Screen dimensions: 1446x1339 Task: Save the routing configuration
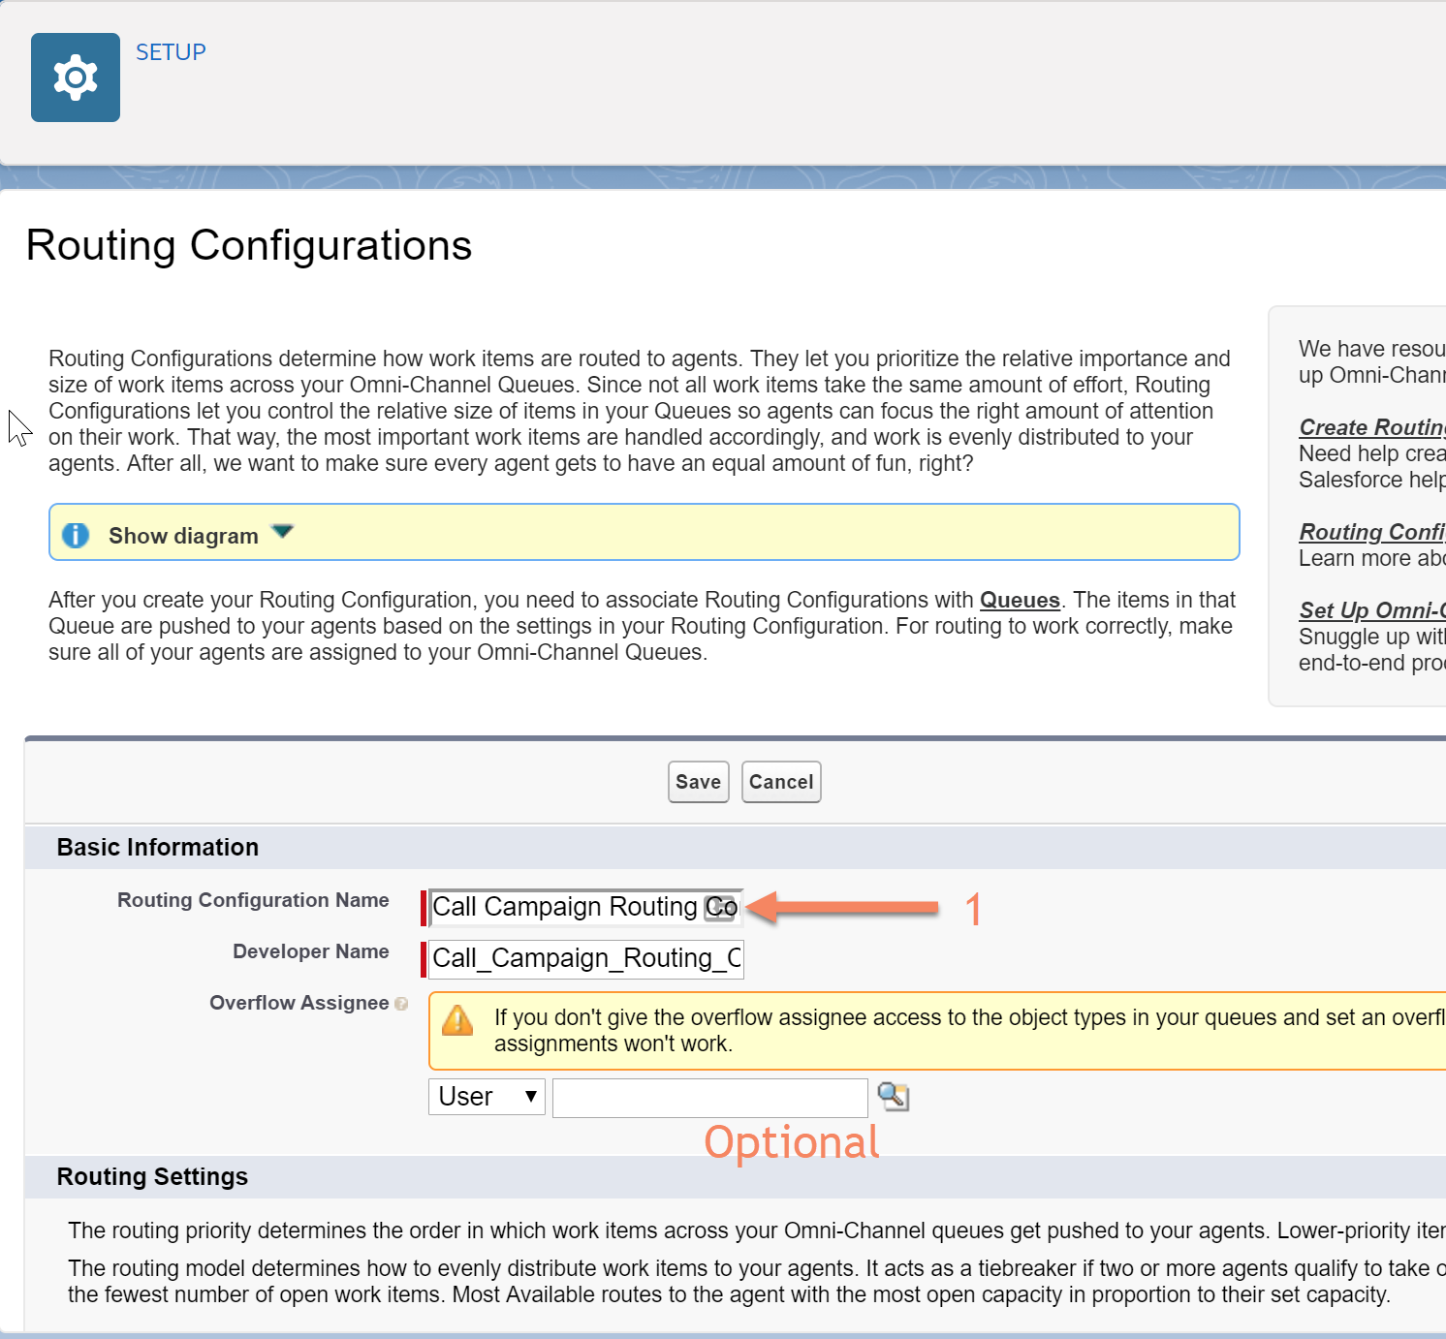698,782
